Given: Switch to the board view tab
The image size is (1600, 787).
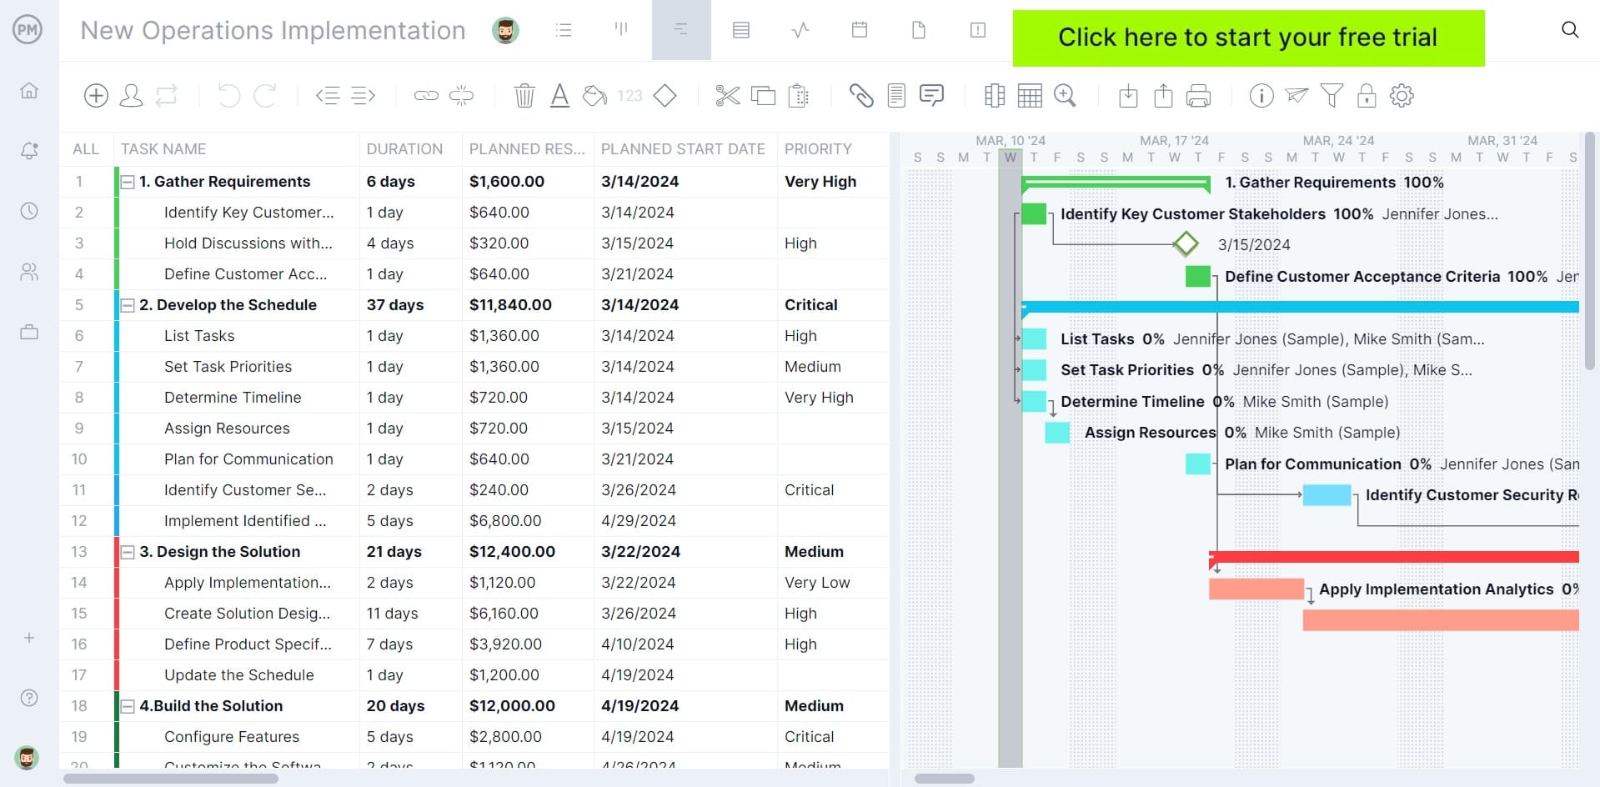Looking at the screenshot, I should (x=621, y=30).
